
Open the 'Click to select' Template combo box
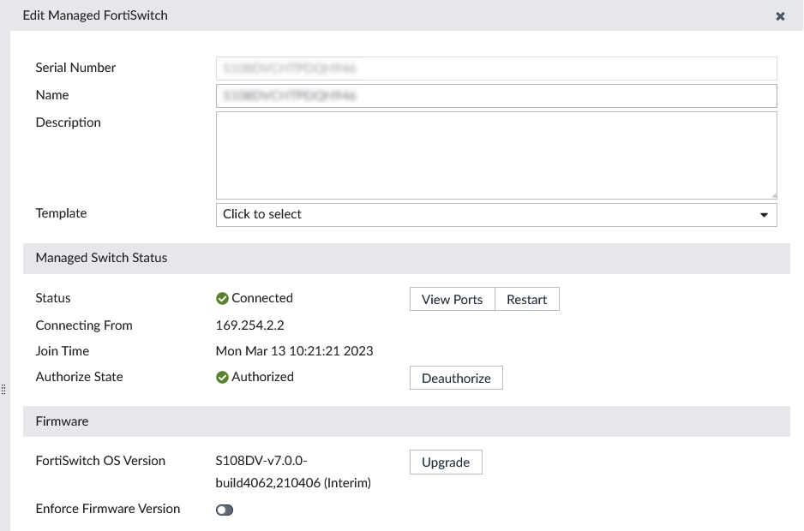pyautogui.click(x=489, y=215)
